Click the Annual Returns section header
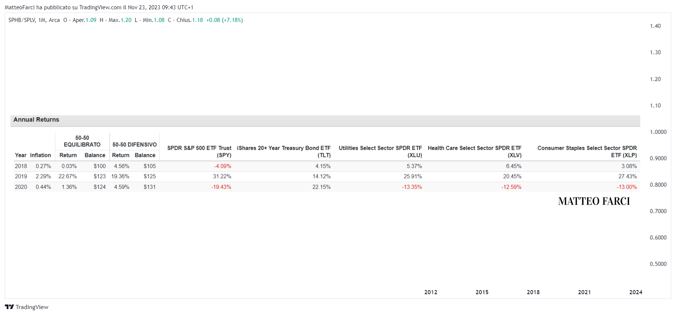The height and width of the screenshot is (315, 676). coord(36,120)
